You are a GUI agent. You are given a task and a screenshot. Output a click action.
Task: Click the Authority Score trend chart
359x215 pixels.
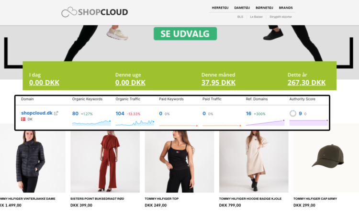click(309, 123)
